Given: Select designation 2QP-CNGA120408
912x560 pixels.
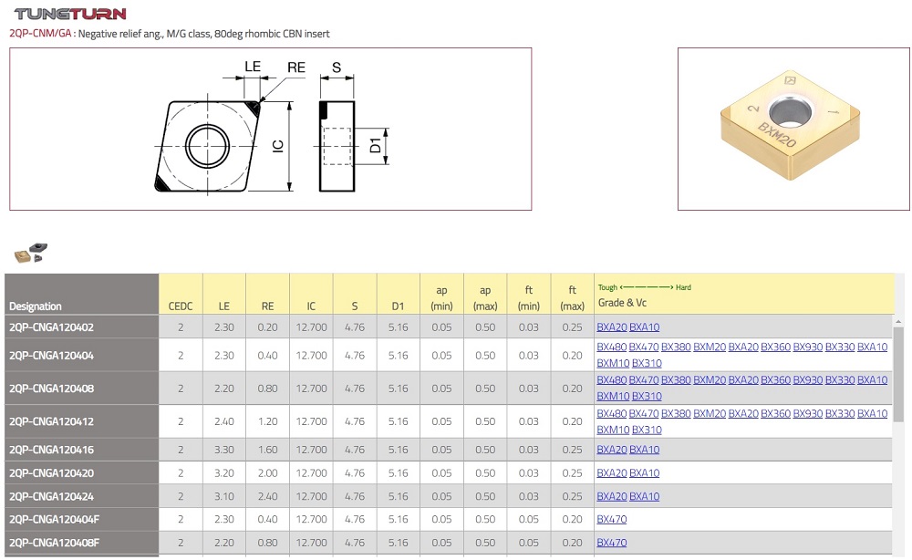Looking at the screenshot, I should [51, 389].
